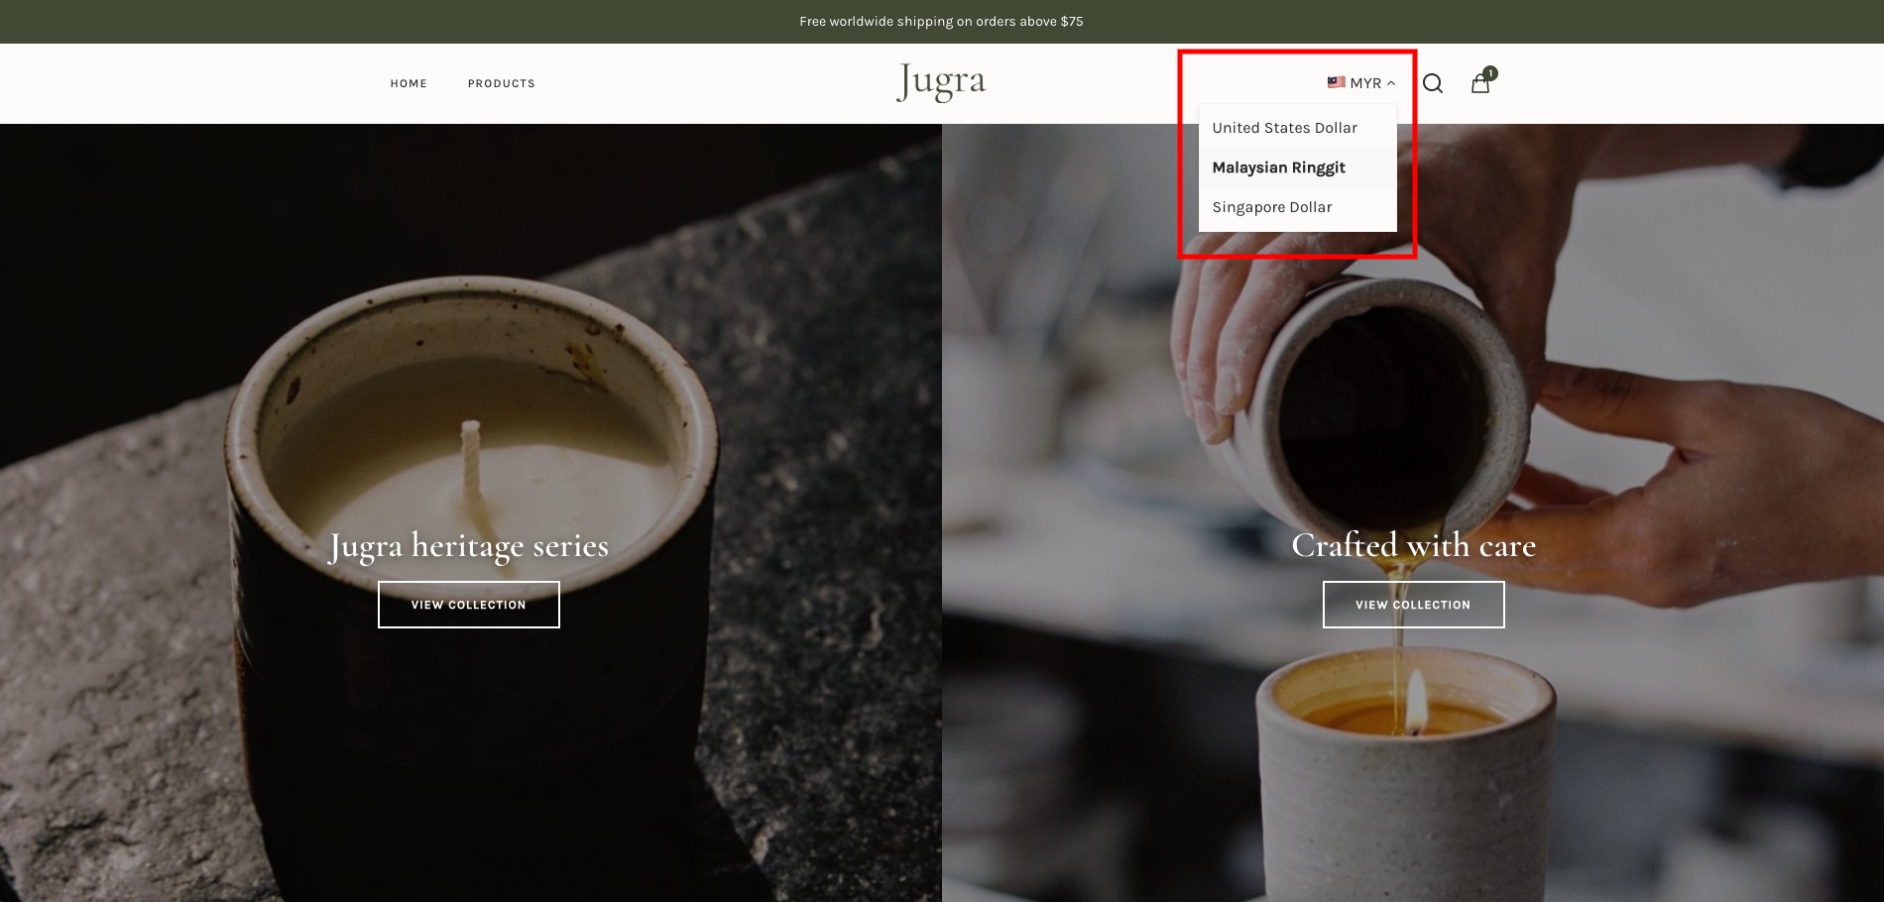Click the free worldwide shipping announcement
The height and width of the screenshot is (902, 1884).
(x=941, y=21)
